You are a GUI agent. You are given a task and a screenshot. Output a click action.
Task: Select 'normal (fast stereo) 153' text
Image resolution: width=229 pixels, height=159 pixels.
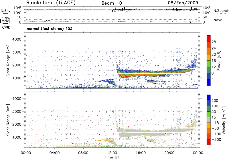[x=50, y=28]
